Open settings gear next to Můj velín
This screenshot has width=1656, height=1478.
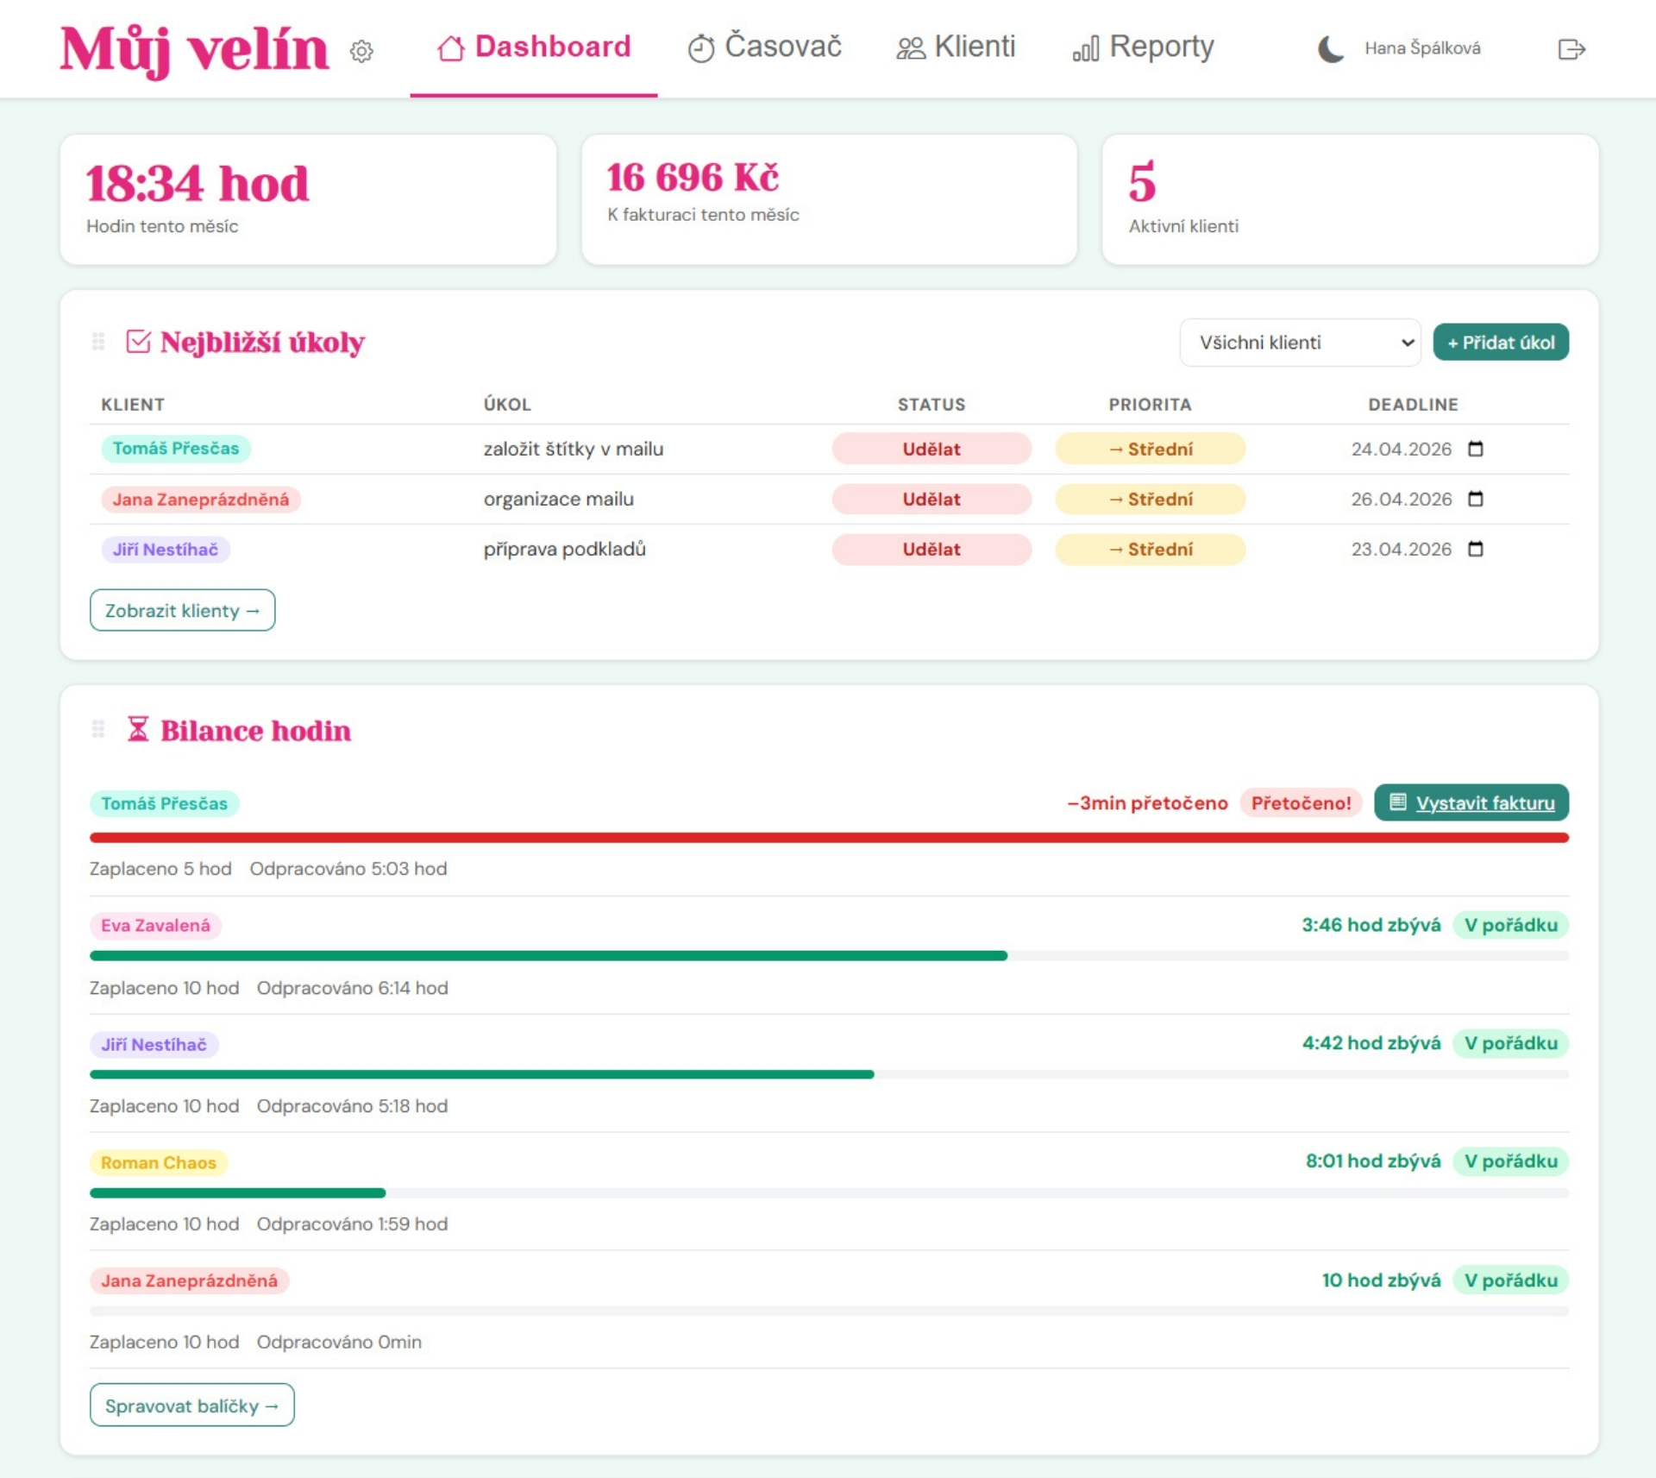[361, 51]
